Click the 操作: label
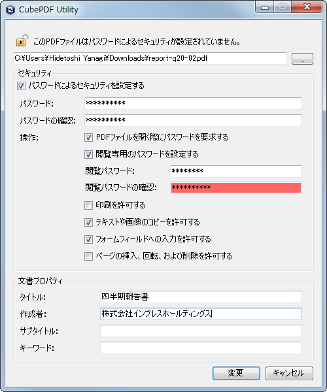The height and width of the screenshot is (392, 327). coord(29,138)
